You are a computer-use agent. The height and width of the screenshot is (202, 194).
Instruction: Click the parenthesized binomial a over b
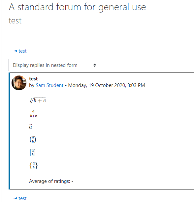coord(33,139)
